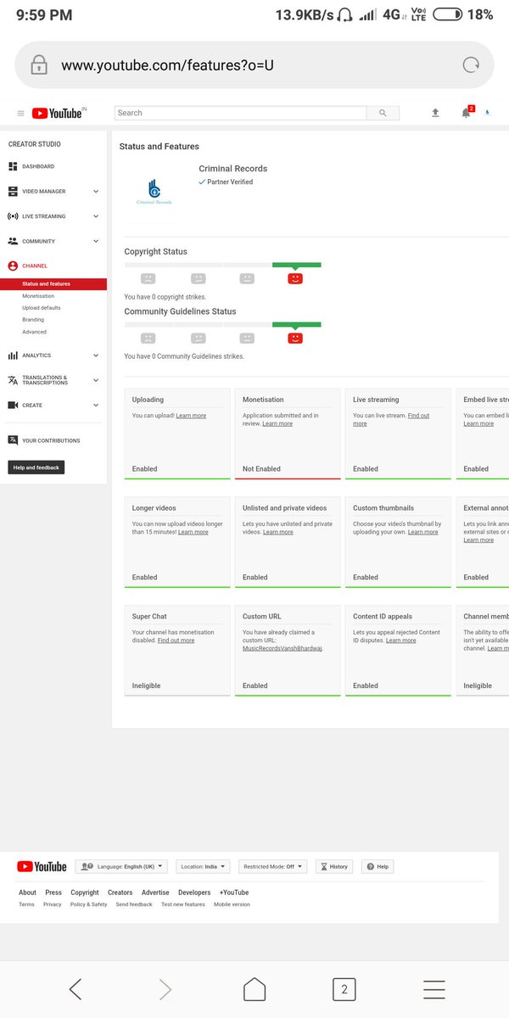Expand the Community section
The width and height of the screenshot is (509, 1018).
pyautogui.click(x=53, y=241)
